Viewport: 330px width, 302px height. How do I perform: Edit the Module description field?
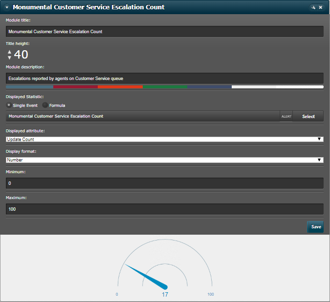coord(165,79)
